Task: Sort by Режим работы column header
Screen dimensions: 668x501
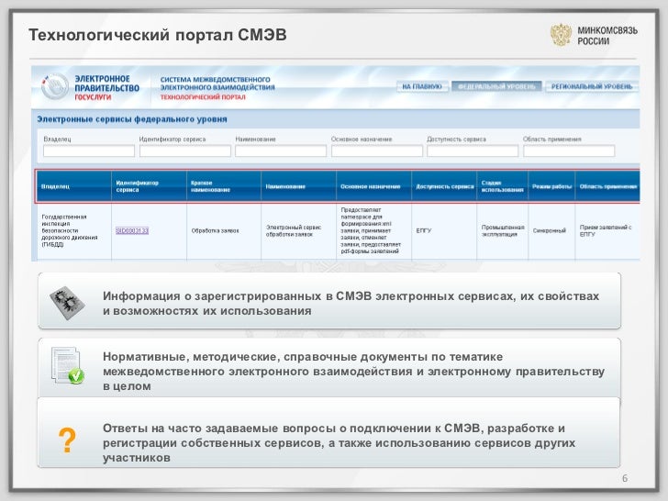Action: [551, 186]
